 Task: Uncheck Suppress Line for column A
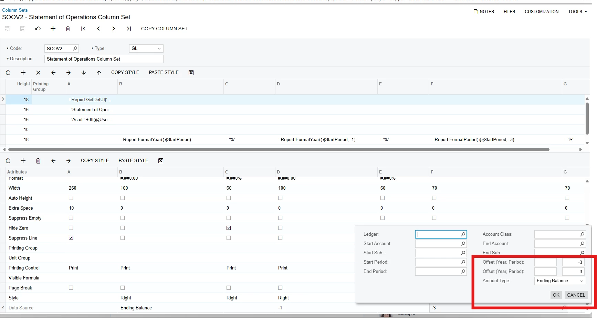tap(71, 238)
